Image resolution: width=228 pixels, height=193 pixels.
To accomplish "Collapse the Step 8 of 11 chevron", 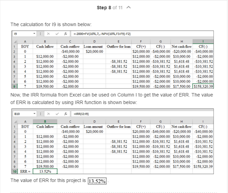I will (129, 8).
